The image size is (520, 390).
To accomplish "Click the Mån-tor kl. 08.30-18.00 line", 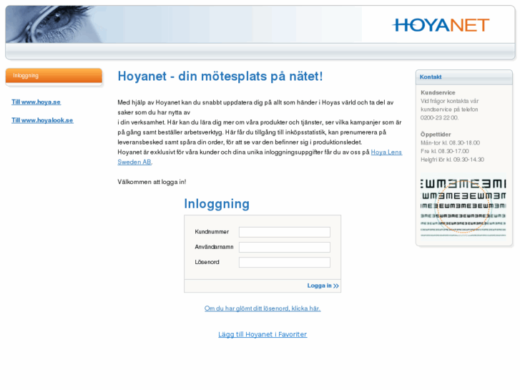I will (x=450, y=142).
